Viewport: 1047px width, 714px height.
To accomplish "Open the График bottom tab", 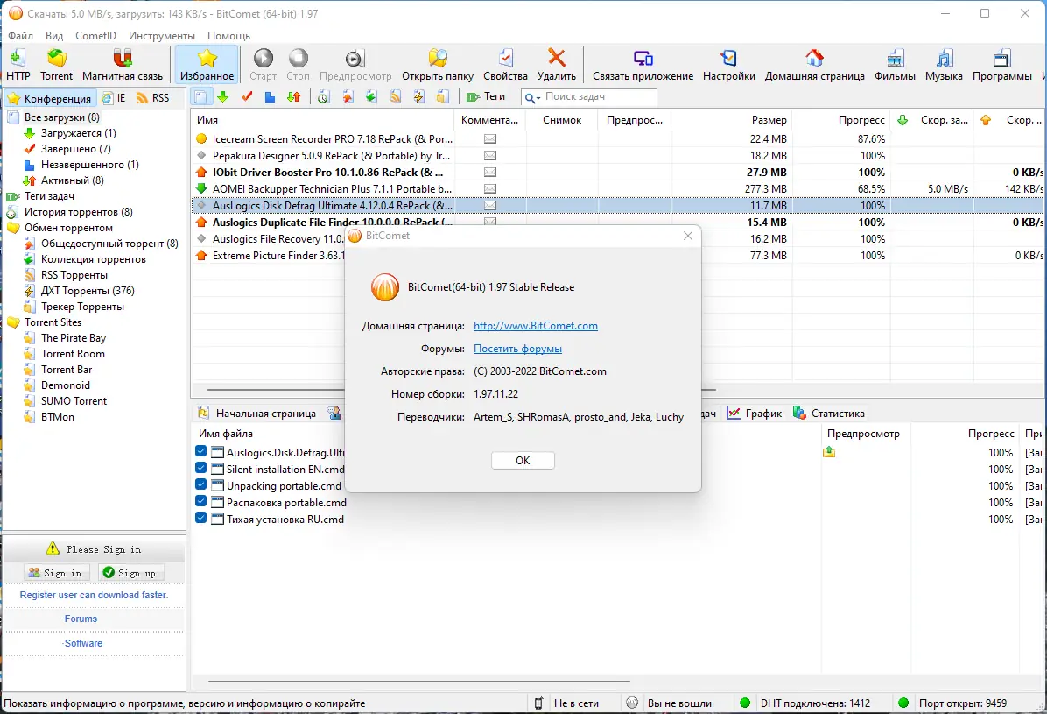I will click(755, 414).
